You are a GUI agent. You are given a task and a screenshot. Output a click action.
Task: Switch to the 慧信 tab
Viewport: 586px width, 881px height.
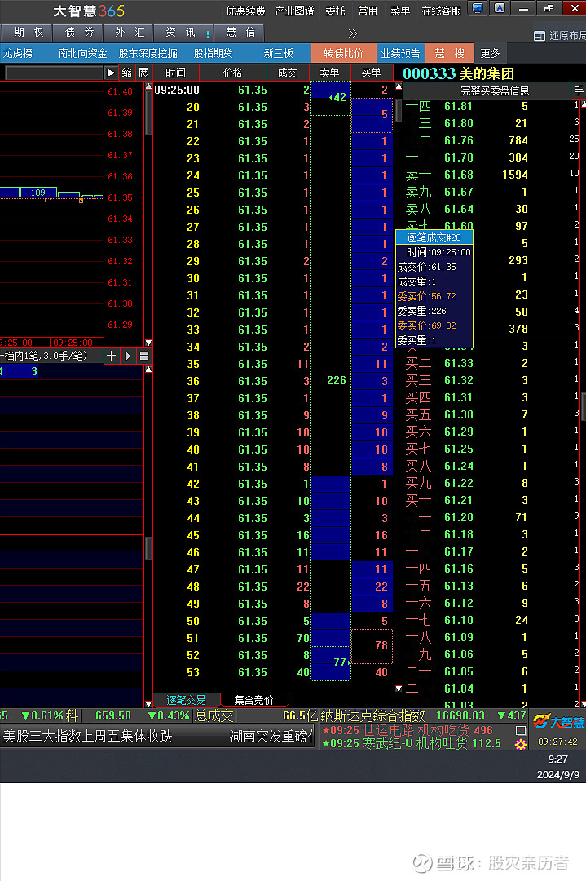240,33
